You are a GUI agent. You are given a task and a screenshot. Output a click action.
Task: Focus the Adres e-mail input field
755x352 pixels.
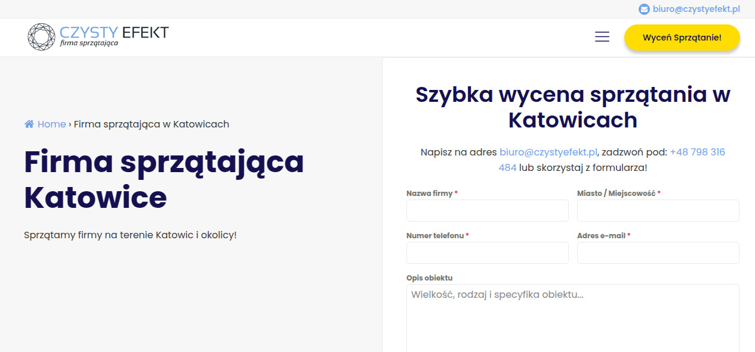658,253
